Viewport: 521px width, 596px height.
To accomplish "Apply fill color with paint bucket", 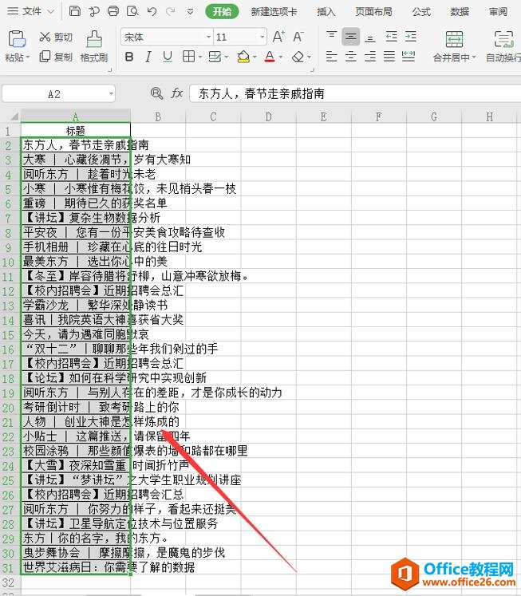I will click(x=243, y=57).
